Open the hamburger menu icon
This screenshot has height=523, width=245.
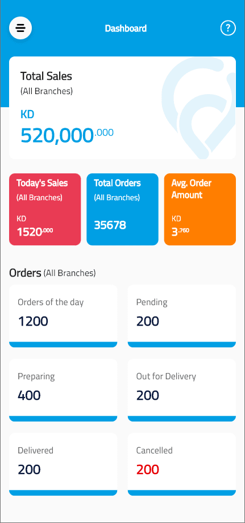pos(20,28)
